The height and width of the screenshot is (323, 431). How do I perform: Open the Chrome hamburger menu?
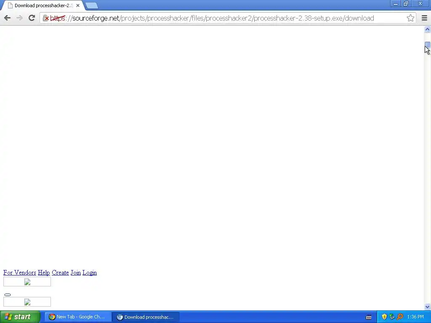click(x=424, y=18)
